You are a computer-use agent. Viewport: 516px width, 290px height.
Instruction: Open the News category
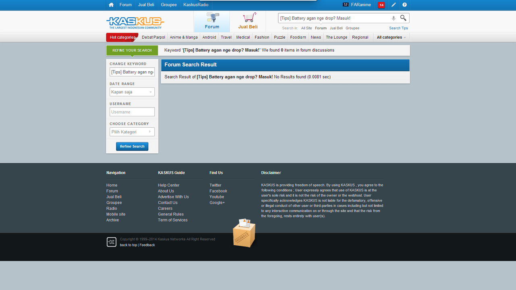tap(316, 37)
